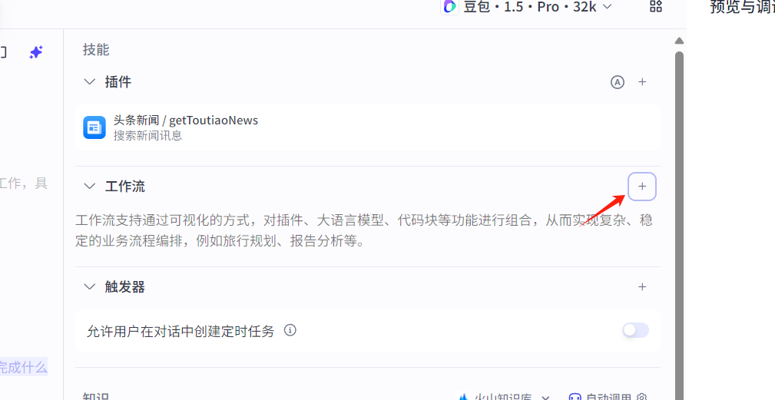The width and height of the screenshot is (775, 400).
Task: Toggle 允许用户在对话中创建定时任务 switch
Action: click(636, 330)
